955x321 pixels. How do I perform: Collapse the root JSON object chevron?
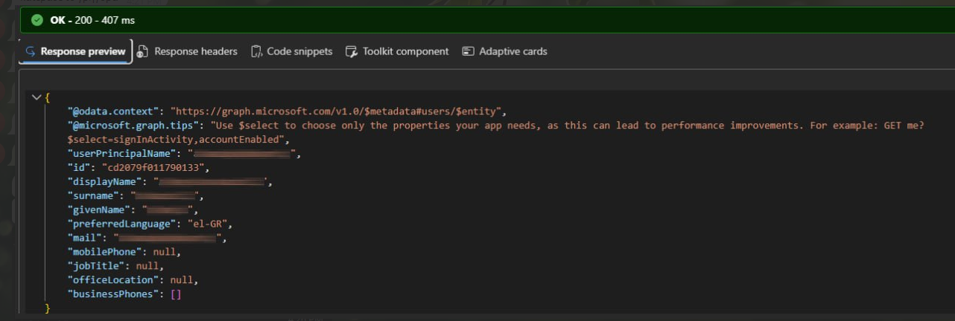coord(37,97)
